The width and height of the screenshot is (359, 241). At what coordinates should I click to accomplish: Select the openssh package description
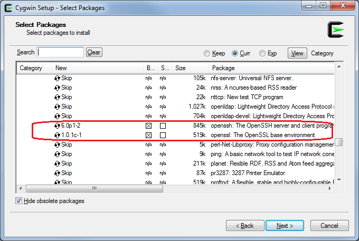click(272, 126)
